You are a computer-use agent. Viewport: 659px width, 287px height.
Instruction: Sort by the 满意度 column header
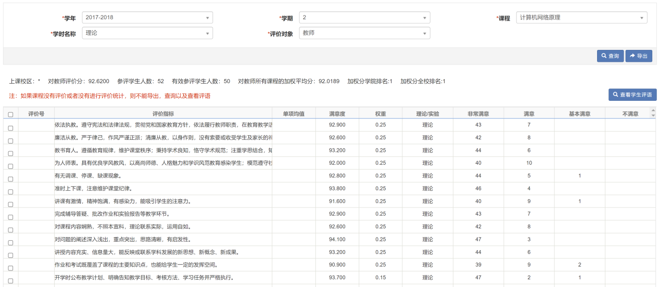[337, 113]
